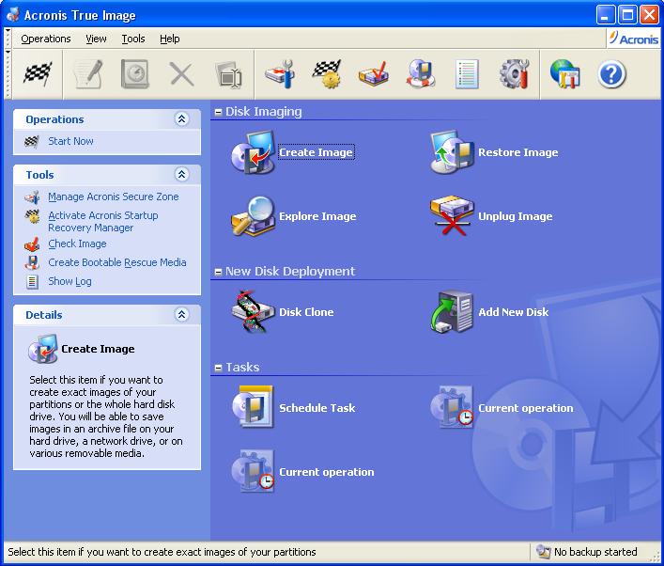Open Unplug Image with red X icon

[x=491, y=216]
